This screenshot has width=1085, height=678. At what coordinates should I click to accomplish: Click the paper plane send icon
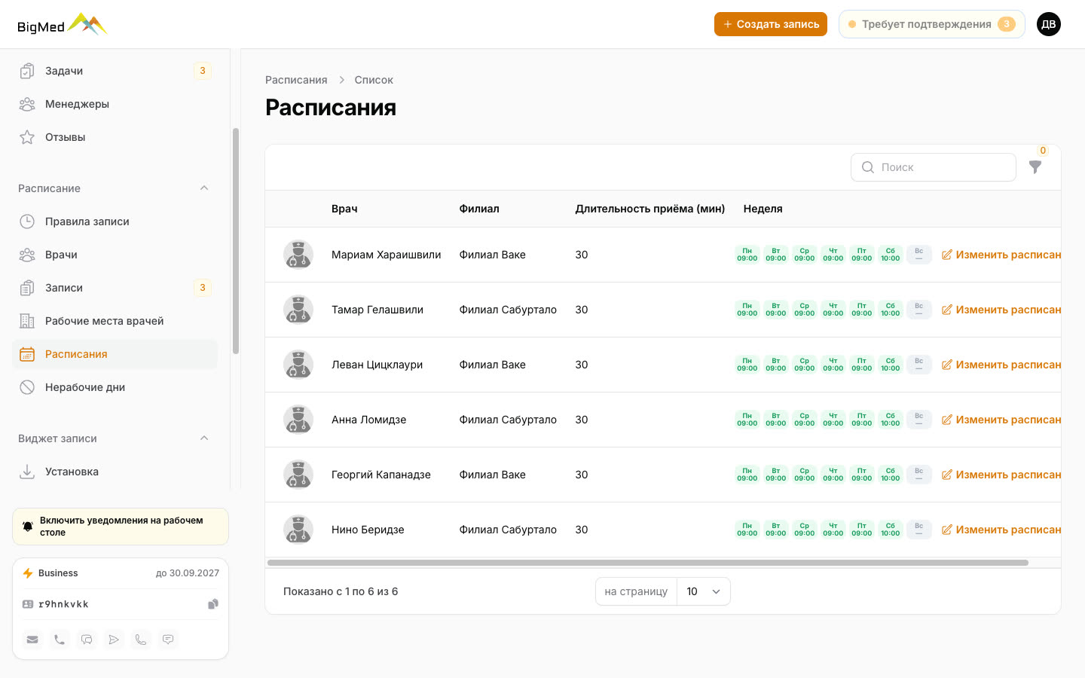(114, 640)
